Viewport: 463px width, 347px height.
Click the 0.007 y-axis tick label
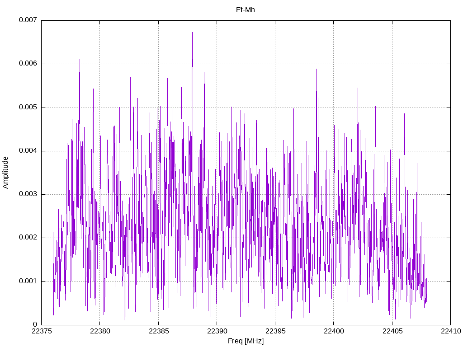point(28,20)
